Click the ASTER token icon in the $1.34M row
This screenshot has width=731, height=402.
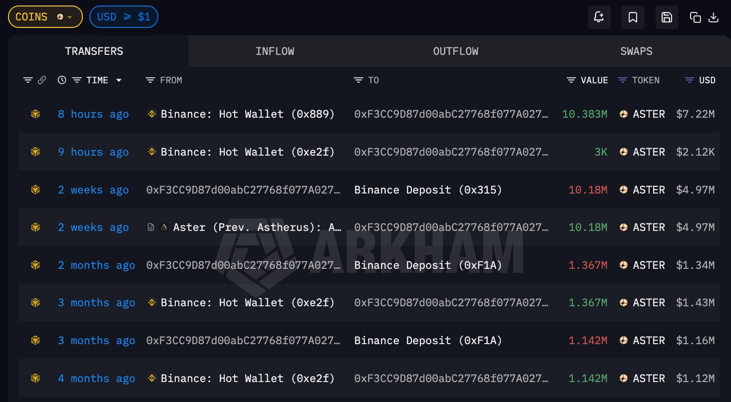[x=624, y=265]
